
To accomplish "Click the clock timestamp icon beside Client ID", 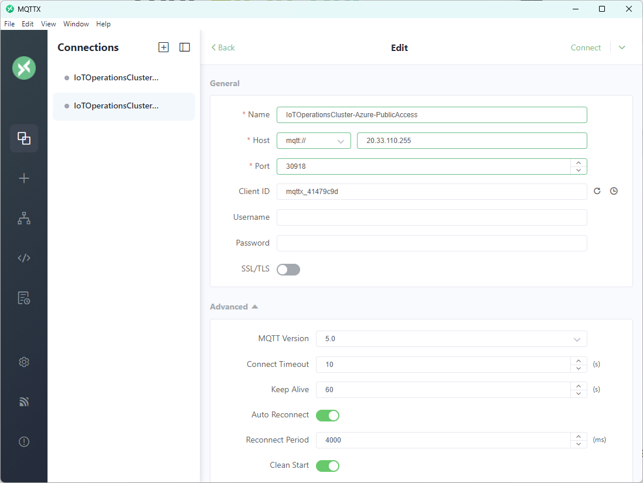I will (614, 191).
